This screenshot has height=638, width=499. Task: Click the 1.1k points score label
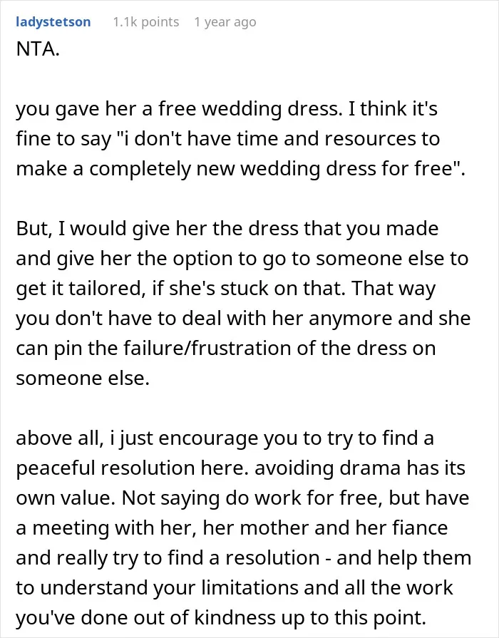(x=145, y=22)
